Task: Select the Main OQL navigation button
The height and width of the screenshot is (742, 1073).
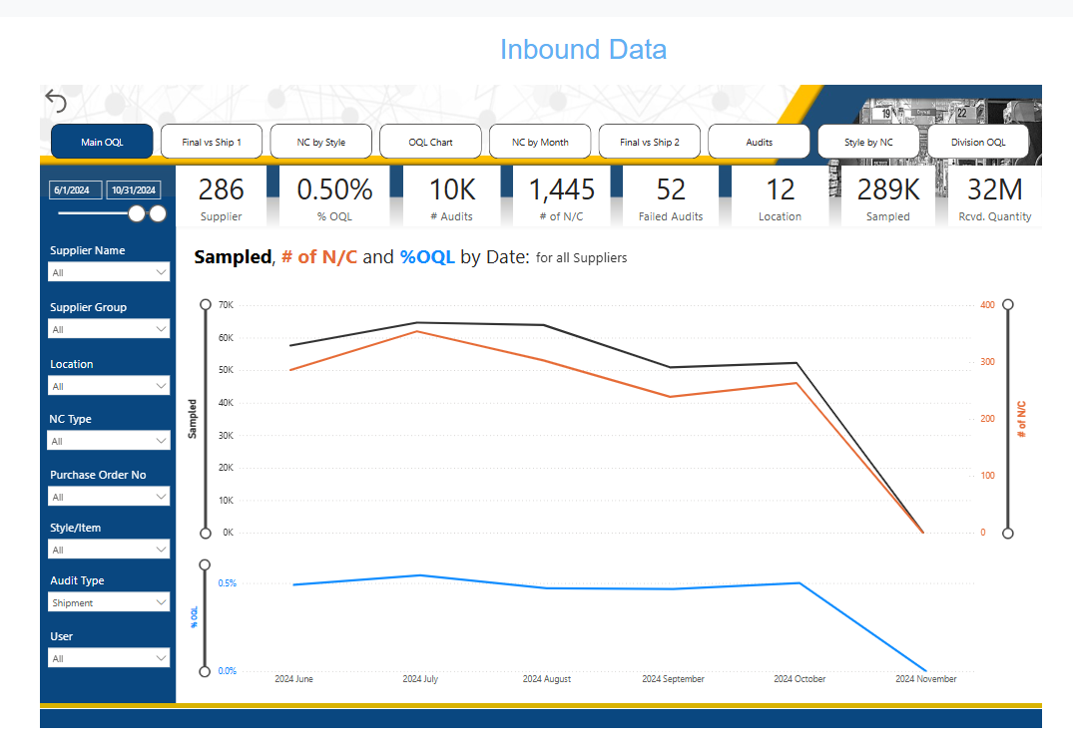Action: [x=101, y=141]
